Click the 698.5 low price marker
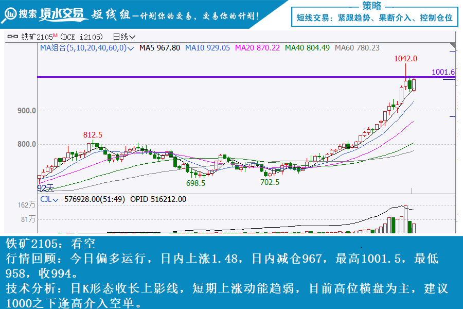 tap(195, 183)
